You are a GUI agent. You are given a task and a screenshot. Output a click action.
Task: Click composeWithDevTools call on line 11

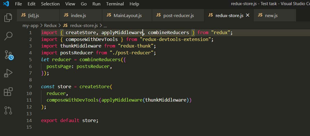click(x=72, y=100)
